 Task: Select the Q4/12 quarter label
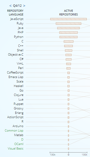coord(17,6)
